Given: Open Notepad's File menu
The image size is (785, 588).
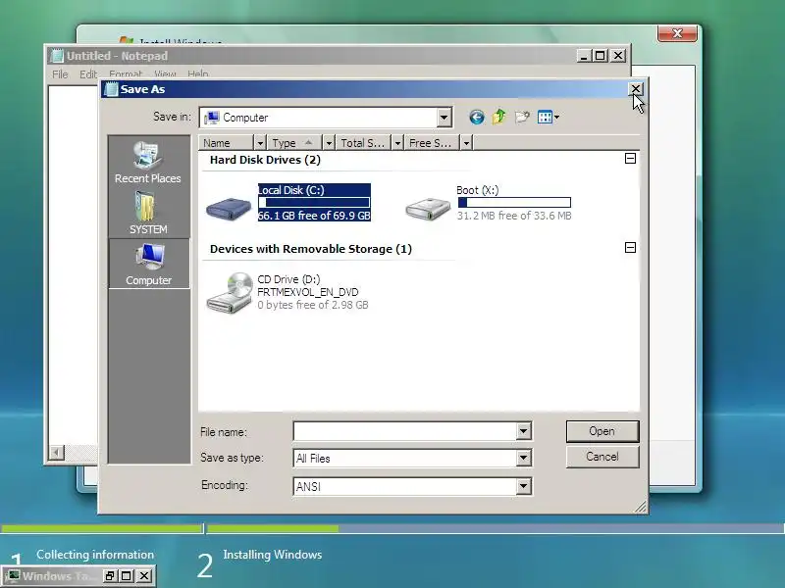Looking at the screenshot, I should [x=60, y=74].
